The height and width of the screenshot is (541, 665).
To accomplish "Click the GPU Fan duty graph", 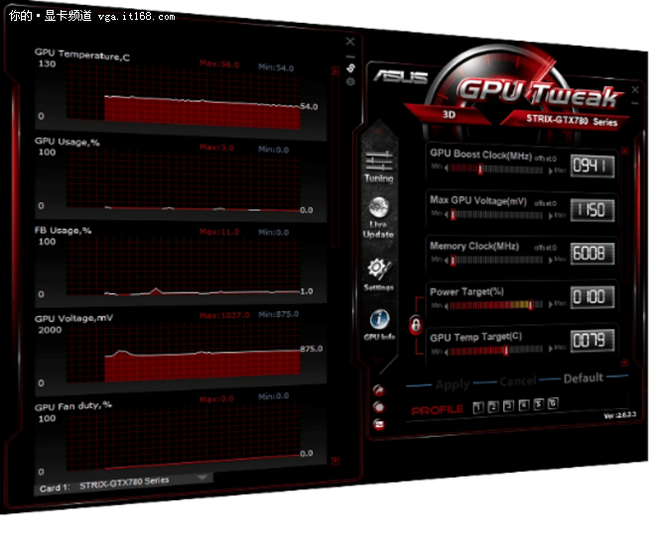I will click(184, 438).
